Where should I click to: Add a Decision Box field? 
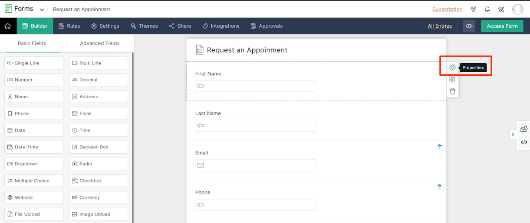click(x=99, y=147)
